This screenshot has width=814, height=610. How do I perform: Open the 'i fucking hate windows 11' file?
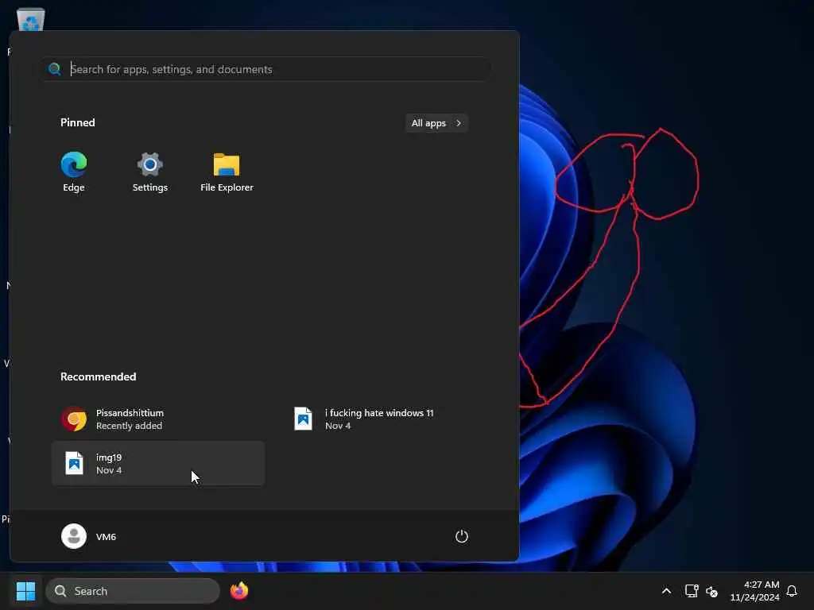tap(387, 419)
